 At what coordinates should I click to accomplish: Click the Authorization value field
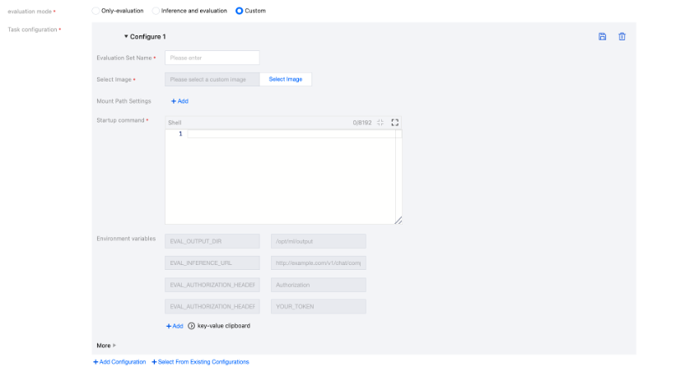(318, 285)
